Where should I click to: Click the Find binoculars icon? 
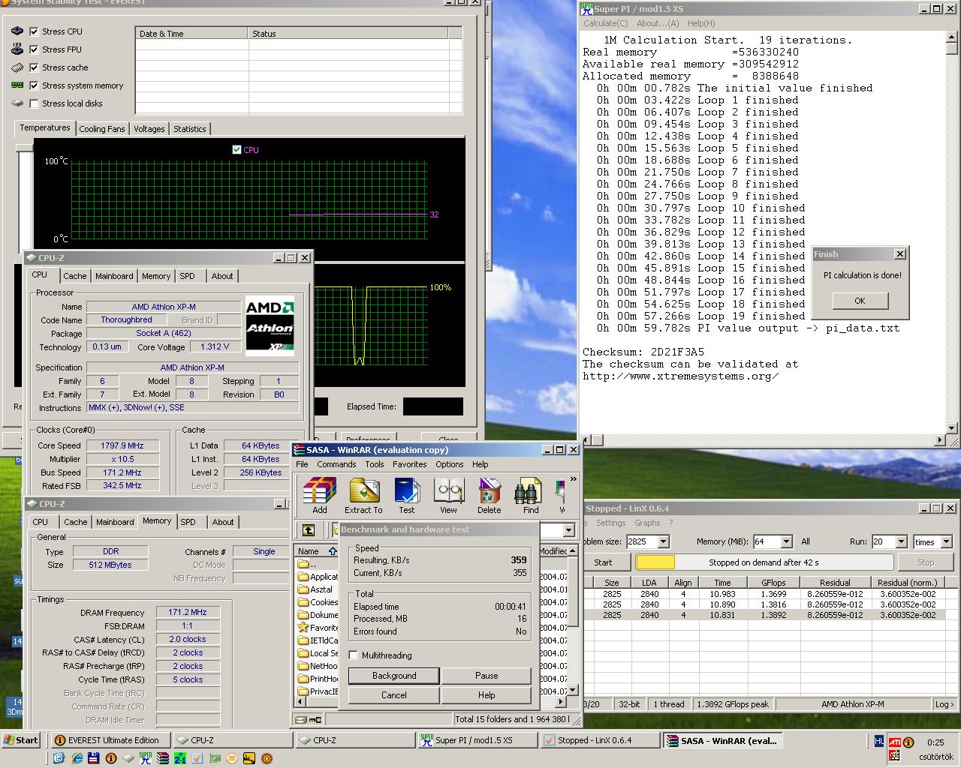pos(531,496)
